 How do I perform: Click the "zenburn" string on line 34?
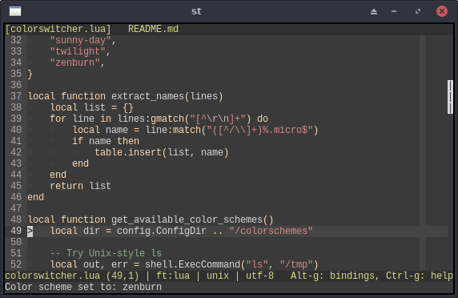click(75, 62)
